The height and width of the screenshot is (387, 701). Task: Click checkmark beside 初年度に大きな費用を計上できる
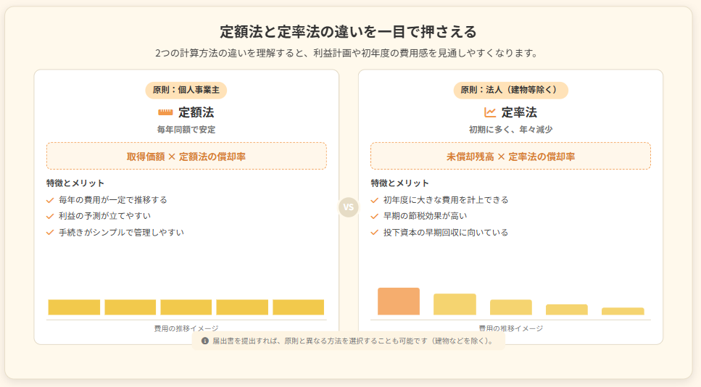click(x=374, y=200)
